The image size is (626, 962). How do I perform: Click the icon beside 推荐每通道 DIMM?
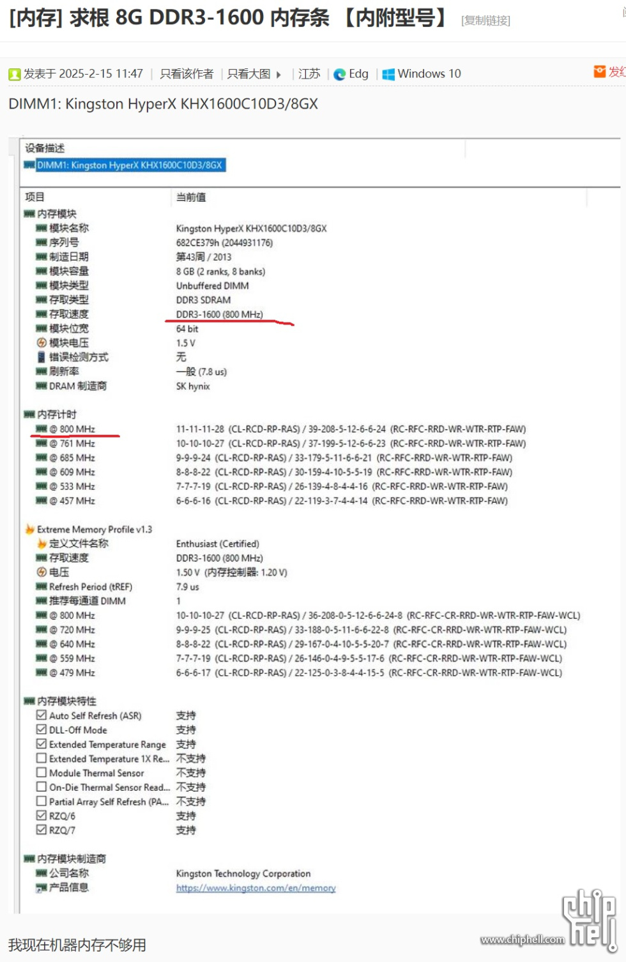click(42, 600)
